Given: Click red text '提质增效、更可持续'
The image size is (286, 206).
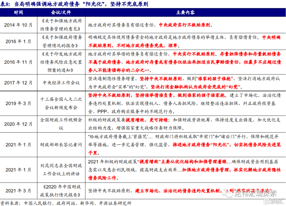Looking at the screenshot, I should (147, 120).
